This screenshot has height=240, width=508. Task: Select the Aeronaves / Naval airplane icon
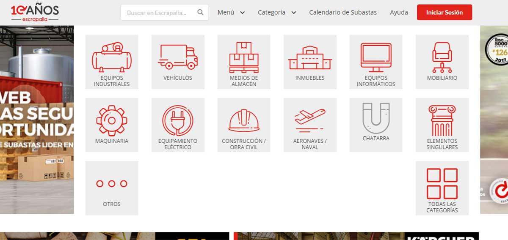(310, 119)
